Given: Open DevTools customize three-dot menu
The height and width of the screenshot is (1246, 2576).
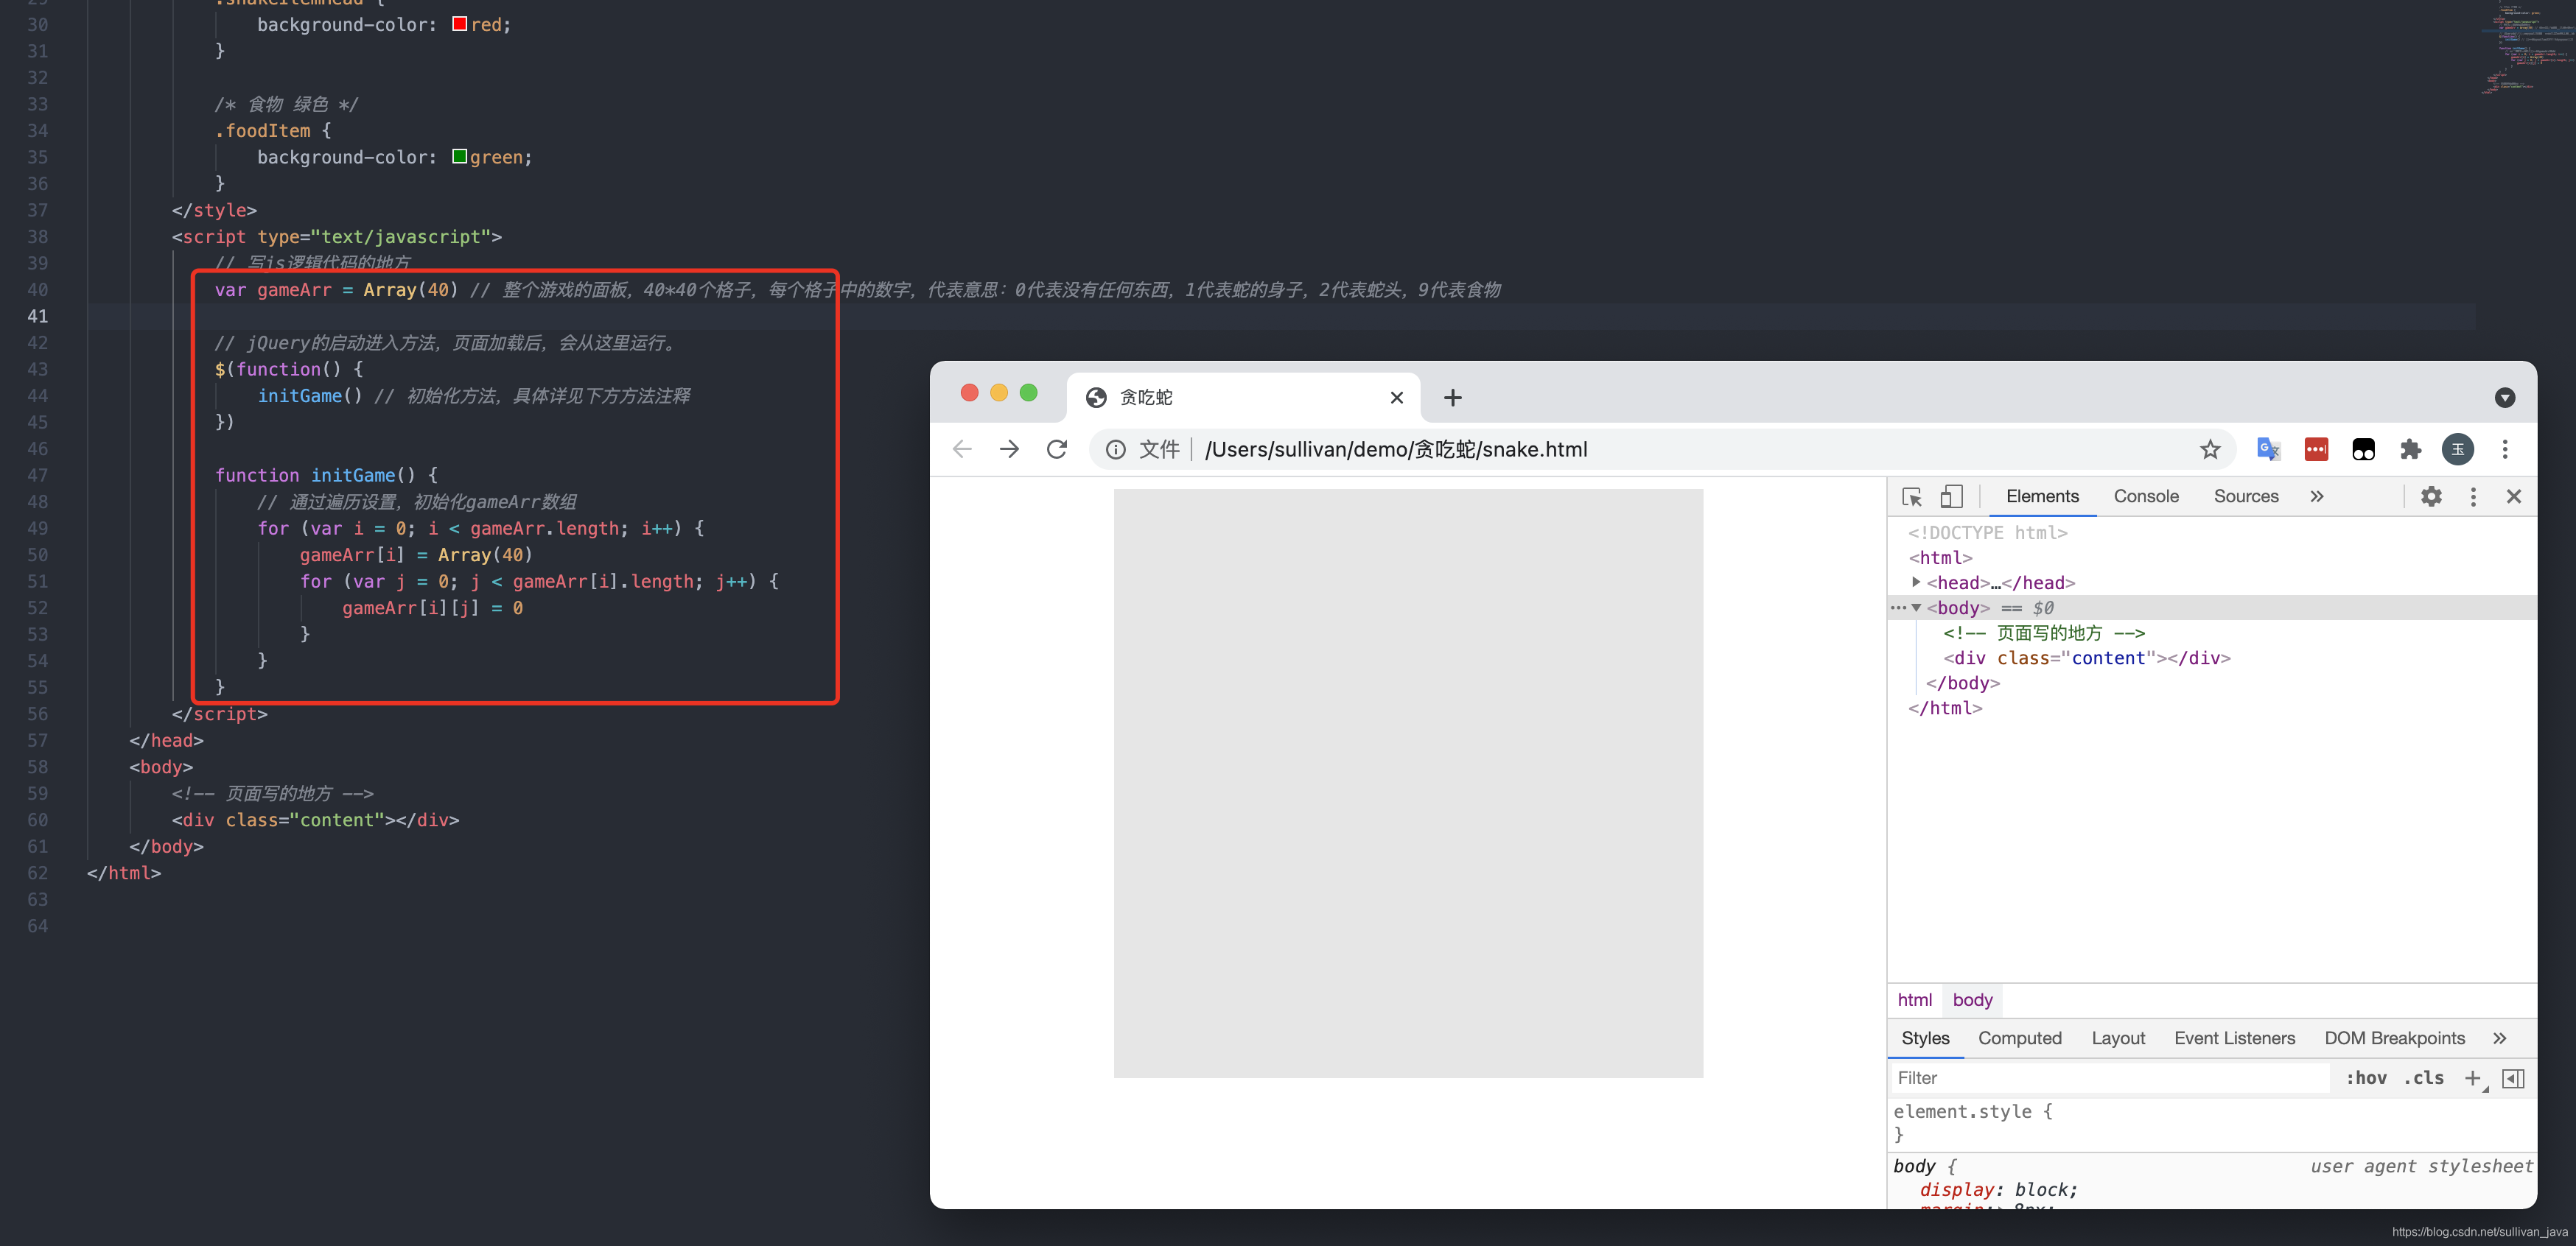Looking at the screenshot, I should tap(2473, 496).
